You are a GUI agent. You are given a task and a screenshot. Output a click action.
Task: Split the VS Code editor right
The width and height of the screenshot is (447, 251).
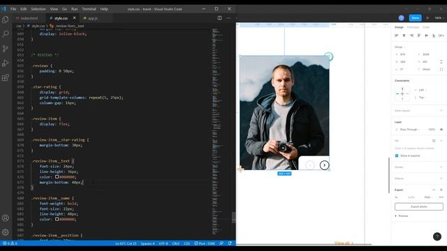pos(219,18)
